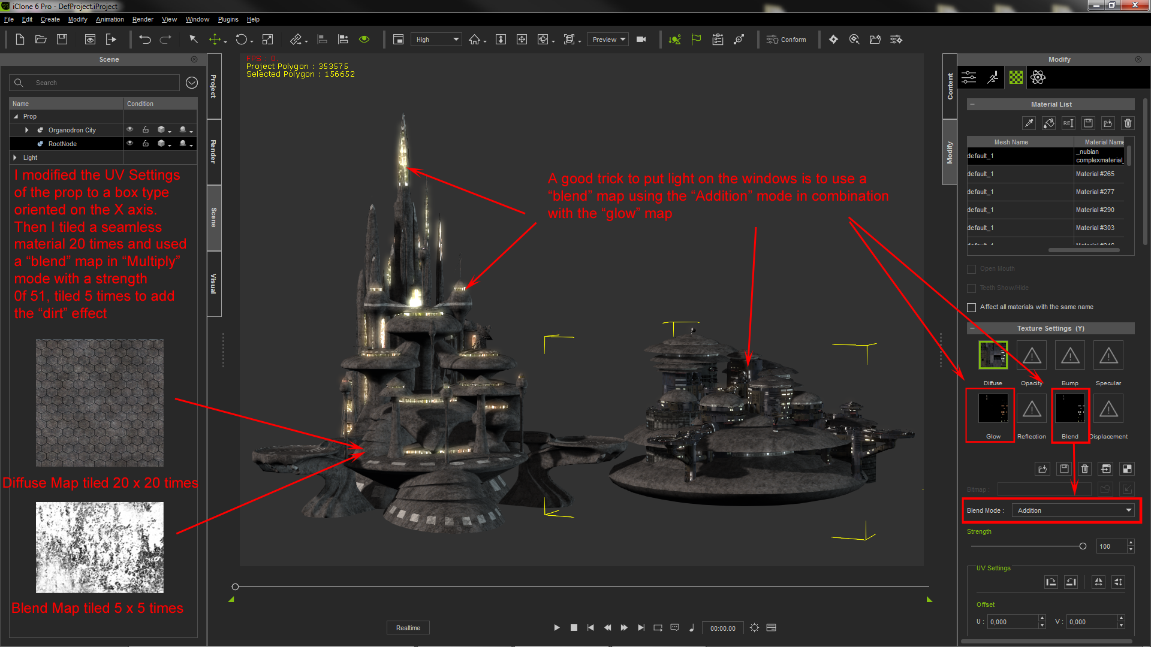
Task: Click the camera record icon
Action: point(641,40)
